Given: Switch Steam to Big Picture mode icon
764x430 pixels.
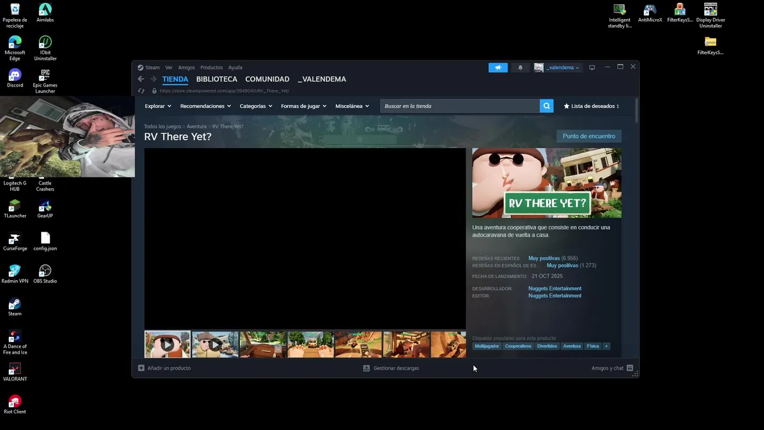Looking at the screenshot, I should (592, 67).
